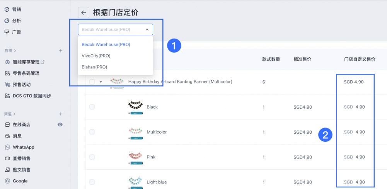Select the Pink variant checkbox
This screenshot has height=189, width=387.
[x=92, y=157]
